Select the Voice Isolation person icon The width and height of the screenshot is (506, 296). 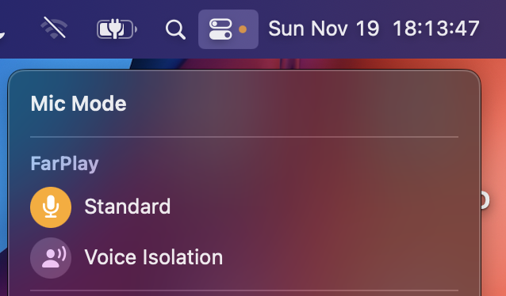click(51, 258)
